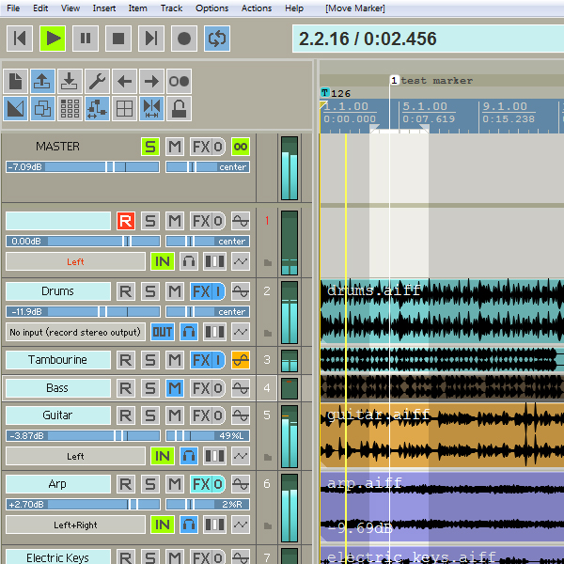Image resolution: width=564 pixels, height=564 pixels.
Task: Open the Actions menu
Action: [257, 8]
